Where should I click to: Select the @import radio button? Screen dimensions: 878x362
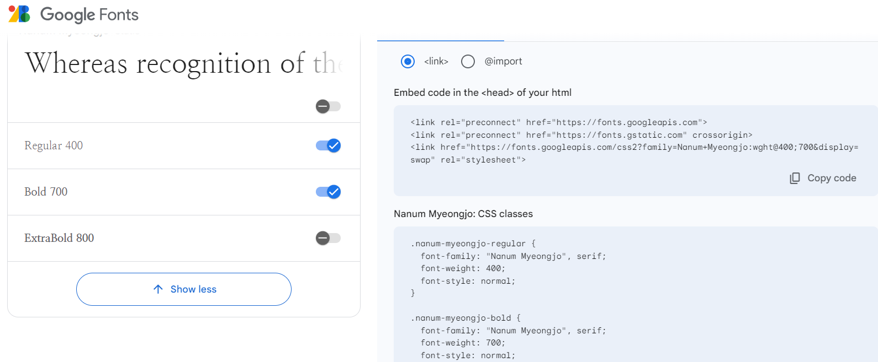point(468,61)
